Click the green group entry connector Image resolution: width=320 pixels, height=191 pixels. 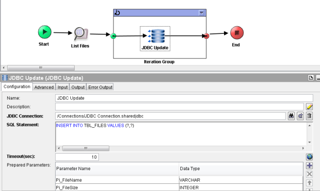pyautogui.click(x=113, y=36)
